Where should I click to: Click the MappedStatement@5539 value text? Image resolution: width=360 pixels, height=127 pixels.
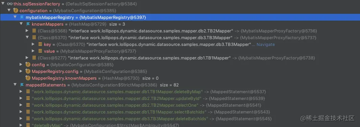[x=237, y=99]
